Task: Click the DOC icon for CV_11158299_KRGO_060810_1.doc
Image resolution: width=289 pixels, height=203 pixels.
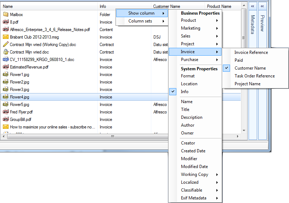Action: 5,60
